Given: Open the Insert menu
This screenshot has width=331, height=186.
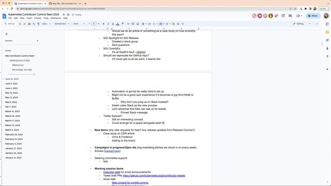Looking at the screenshot, I should (x=29, y=18).
